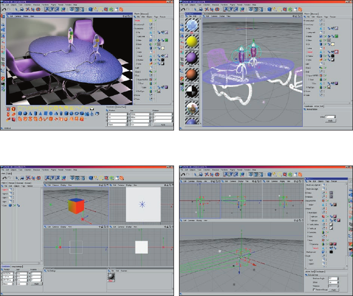Screen dimensions: 353x296
Task: Click light object icon in top toolbar, table scene window
Action: pos(116,9)
